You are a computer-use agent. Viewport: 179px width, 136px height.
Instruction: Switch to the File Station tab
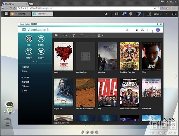click(20, 14)
